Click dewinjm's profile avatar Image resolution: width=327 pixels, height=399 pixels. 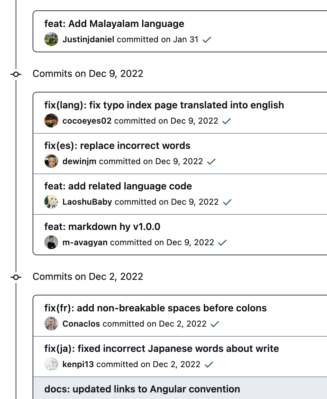click(x=51, y=161)
